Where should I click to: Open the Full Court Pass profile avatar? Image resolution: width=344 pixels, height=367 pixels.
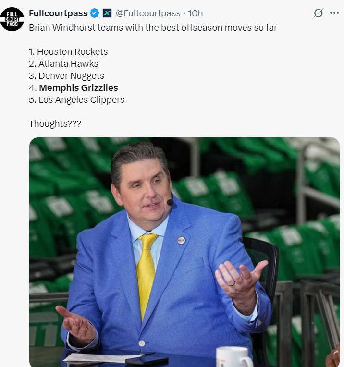(x=12, y=19)
